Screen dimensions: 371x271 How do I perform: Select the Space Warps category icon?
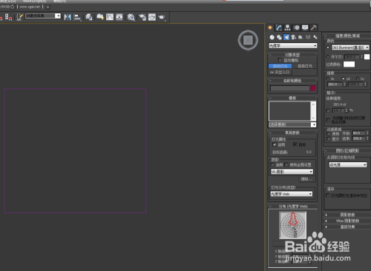point(308,37)
